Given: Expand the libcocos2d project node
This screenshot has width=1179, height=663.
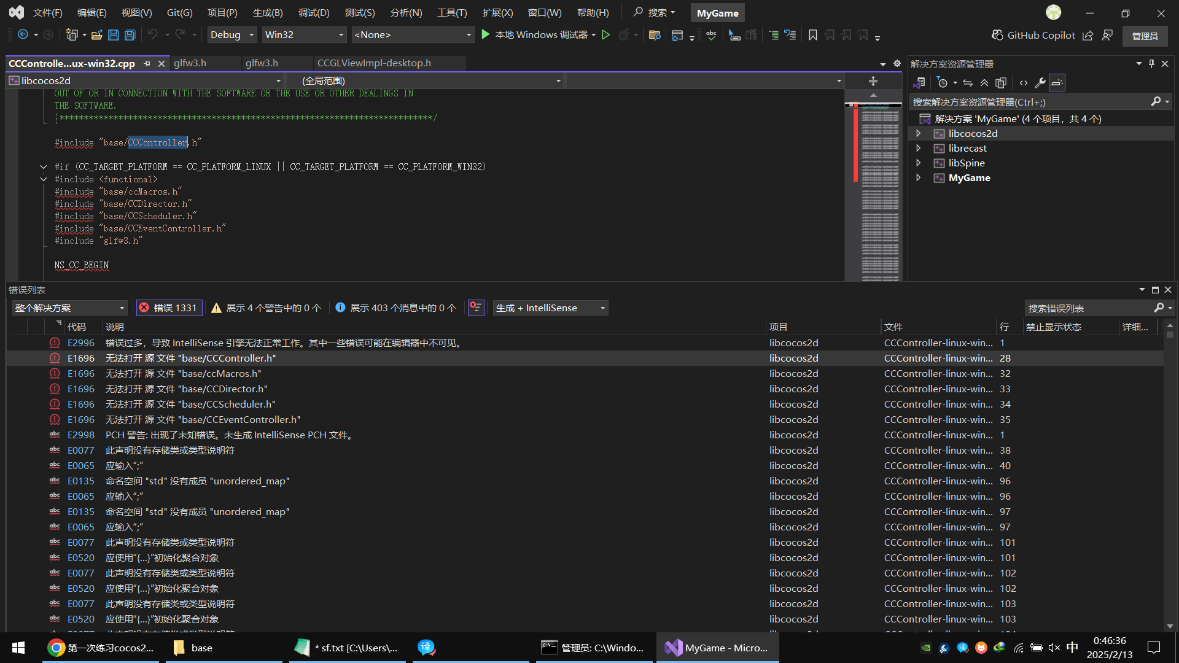Looking at the screenshot, I should click(919, 133).
